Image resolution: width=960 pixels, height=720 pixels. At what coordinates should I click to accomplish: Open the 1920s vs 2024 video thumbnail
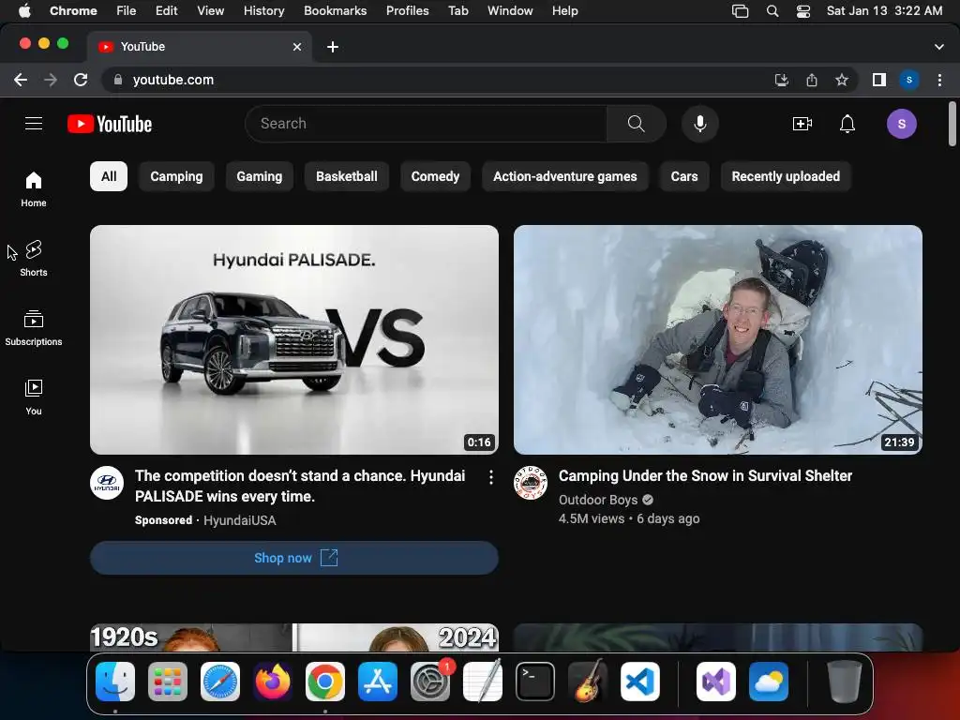click(293, 637)
